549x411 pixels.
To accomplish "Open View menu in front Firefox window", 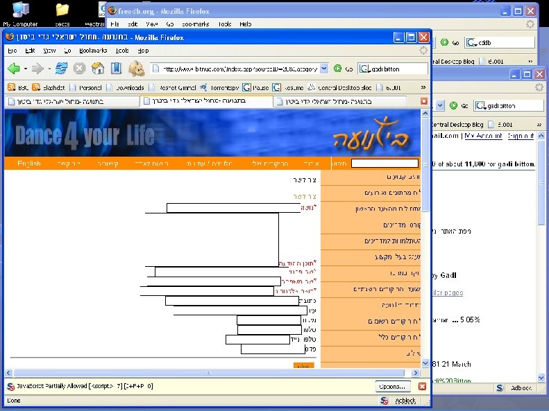I will click(x=49, y=51).
